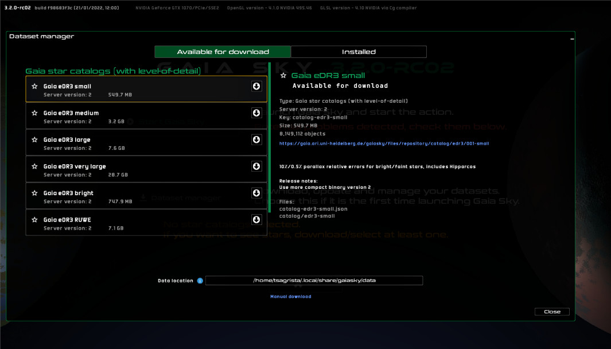Viewport: 611px width, 349px height.
Task: Click the 28.7 GB size value
Action: (x=118, y=174)
